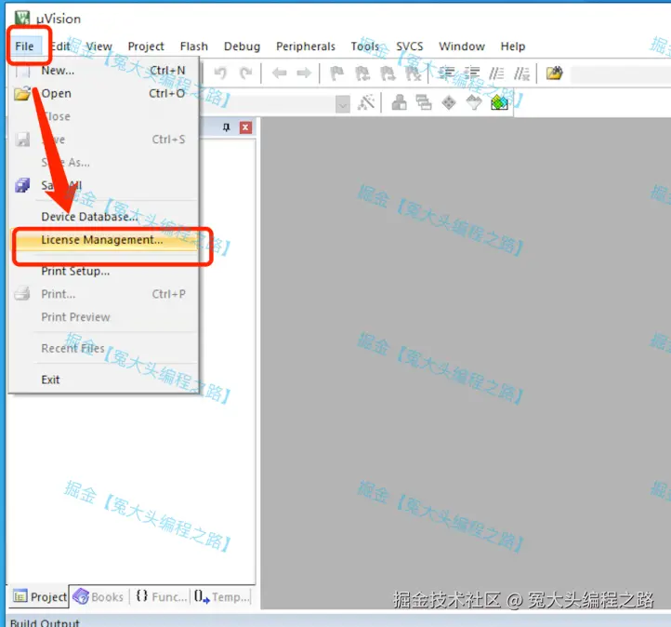This screenshot has height=627, width=671.
Task: Switch to the Books tab
Action: click(99, 596)
